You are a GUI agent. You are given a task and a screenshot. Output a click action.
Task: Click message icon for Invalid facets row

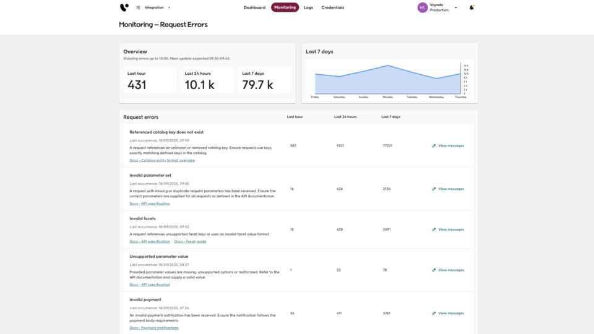[x=434, y=229]
